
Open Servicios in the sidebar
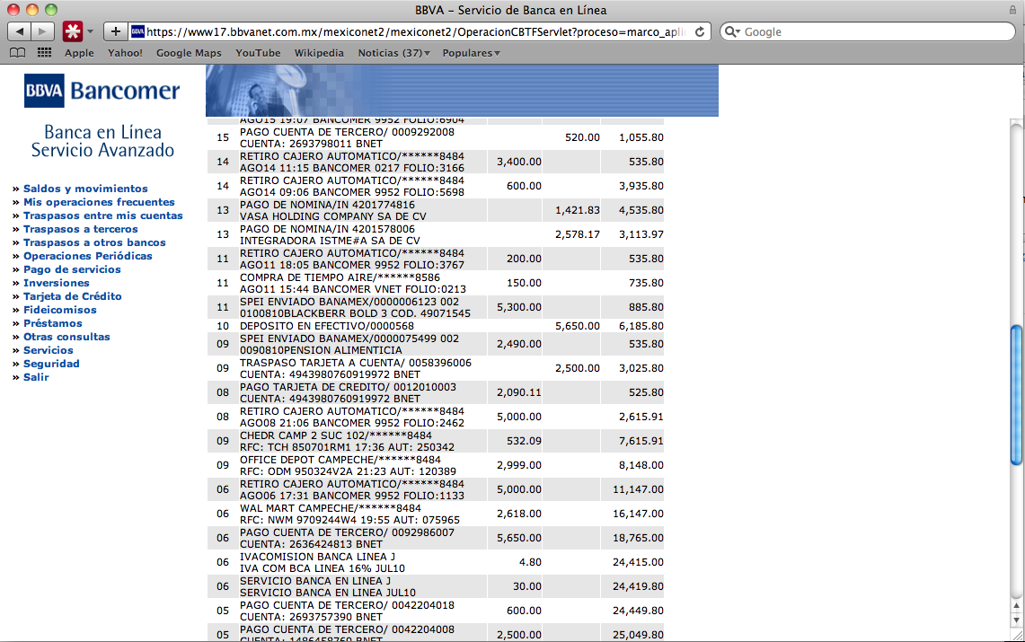[49, 351]
